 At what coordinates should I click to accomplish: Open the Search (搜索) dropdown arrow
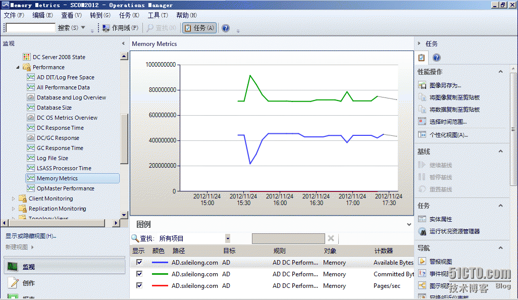pos(83,28)
